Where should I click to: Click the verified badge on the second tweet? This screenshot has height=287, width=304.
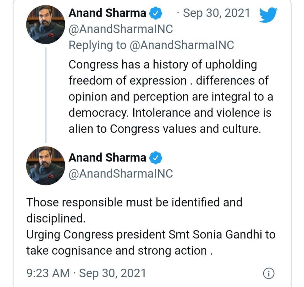[x=156, y=158]
